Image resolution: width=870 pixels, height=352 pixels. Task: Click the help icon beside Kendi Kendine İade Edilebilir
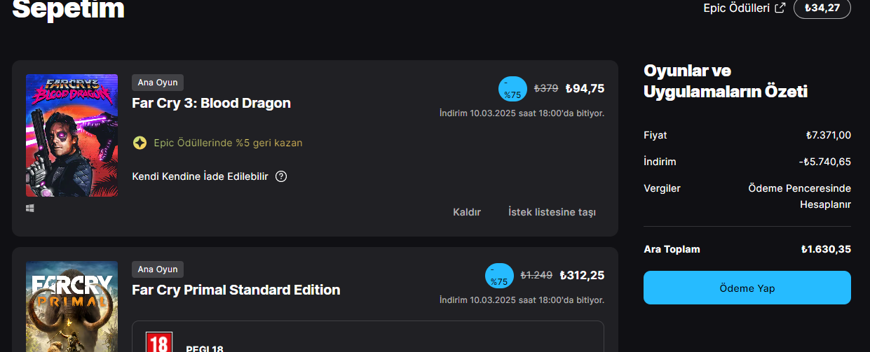(281, 176)
